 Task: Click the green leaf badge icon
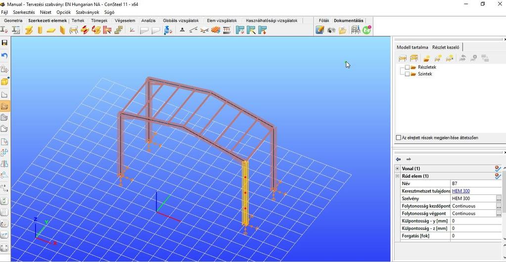pyautogui.click(x=367, y=30)
